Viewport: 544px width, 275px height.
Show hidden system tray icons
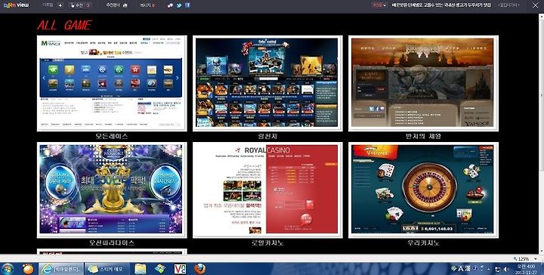pyautogui.click(x=489, y=269)
